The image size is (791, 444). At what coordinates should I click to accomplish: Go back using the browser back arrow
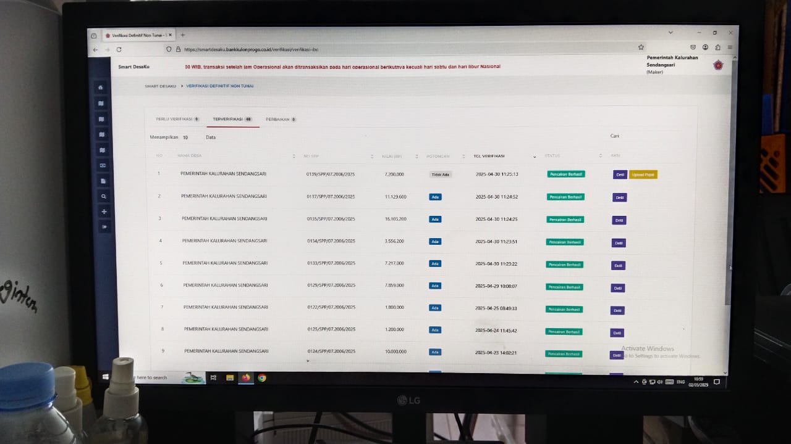[95, 49]
